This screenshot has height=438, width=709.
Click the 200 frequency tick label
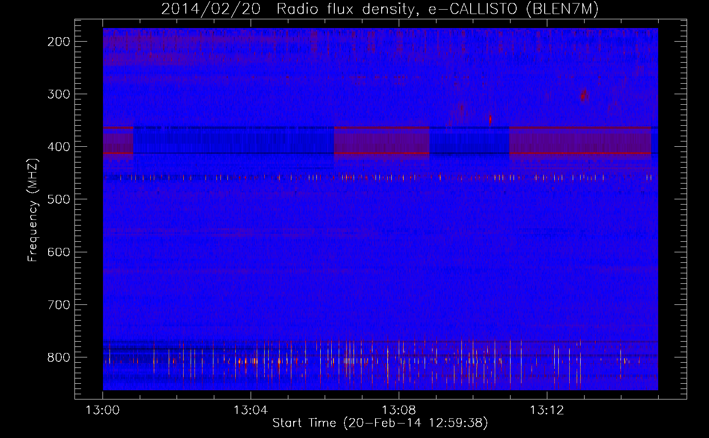click(x=58, y=42)
